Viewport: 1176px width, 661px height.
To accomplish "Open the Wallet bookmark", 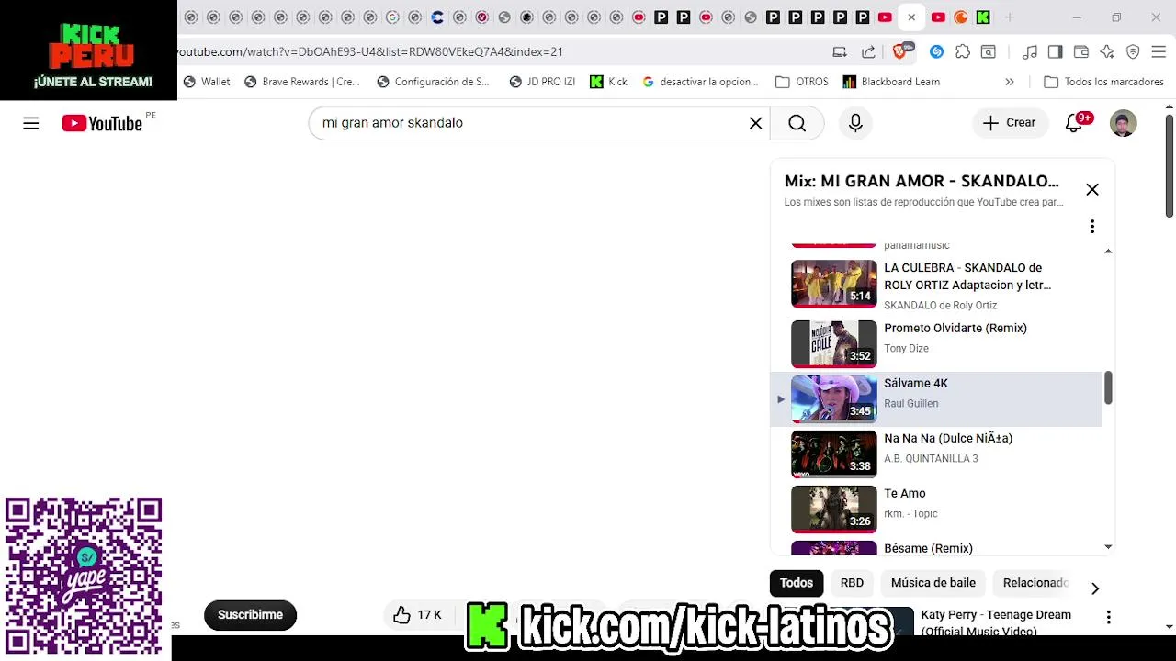I will pos(207,82).
